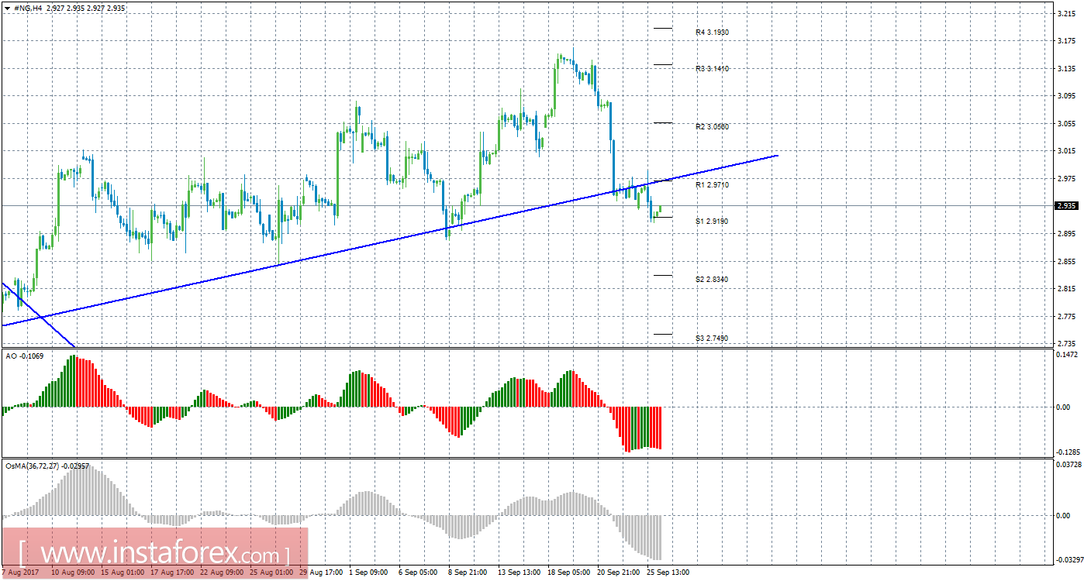This screenshot has height=581, width=1084.
Task: Select the 18 Sep 05:00 time label
Action: tap(569, 572)
